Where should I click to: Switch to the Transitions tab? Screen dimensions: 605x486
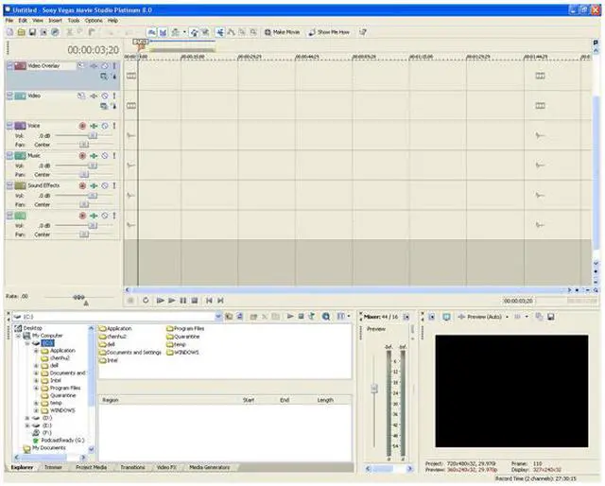132,467
